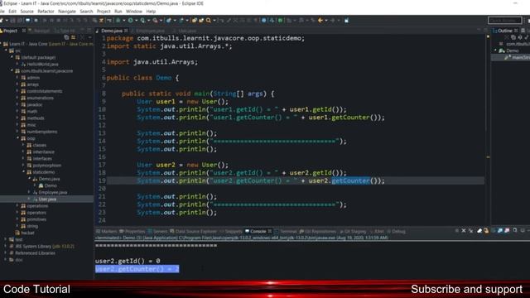Screen dimensions: 530x298
Task: Switch to the Servers tab
Action: tap(158, 232)
